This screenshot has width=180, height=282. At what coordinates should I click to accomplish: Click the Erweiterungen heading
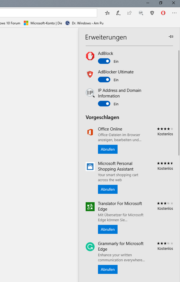(x=106, y=37)
